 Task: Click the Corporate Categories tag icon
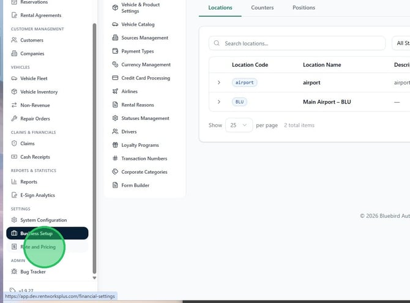click(115, 171)
